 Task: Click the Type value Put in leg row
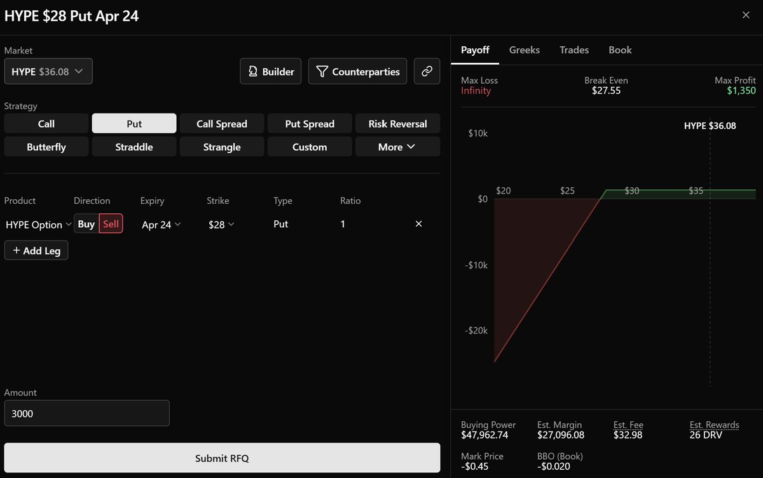(x=280, y=224)
